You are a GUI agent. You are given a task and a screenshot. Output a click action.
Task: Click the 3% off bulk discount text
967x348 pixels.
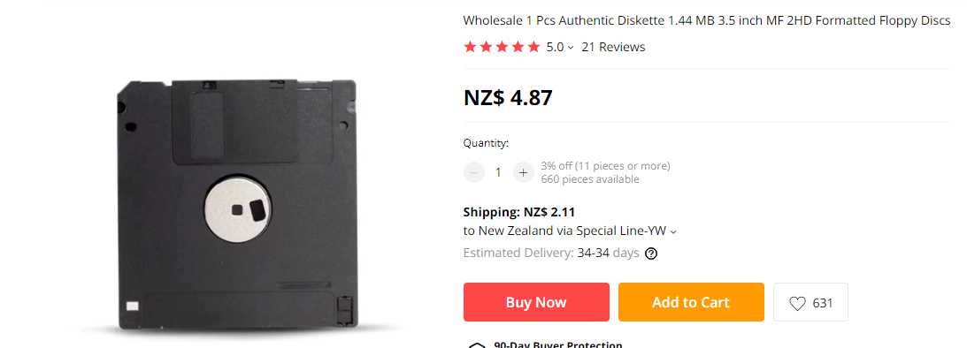coord(605,166)
